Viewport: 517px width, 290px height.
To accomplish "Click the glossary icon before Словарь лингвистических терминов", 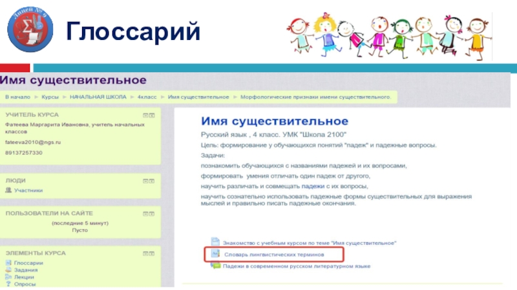I will pos(215,253).
